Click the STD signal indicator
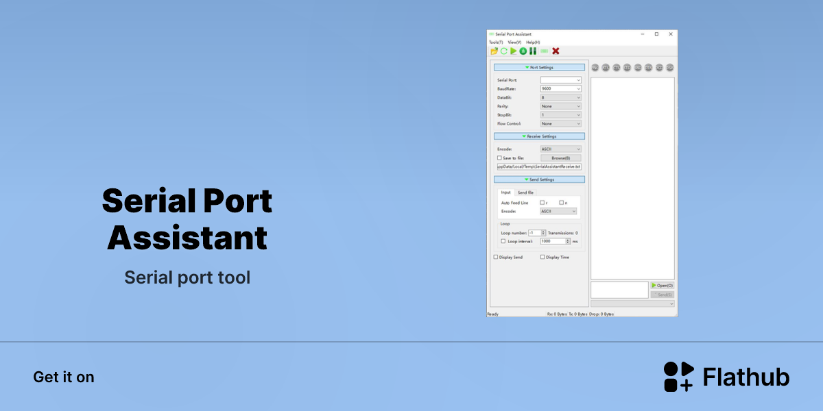This screenshot has height=411, width=823. (x=628, y=67)
